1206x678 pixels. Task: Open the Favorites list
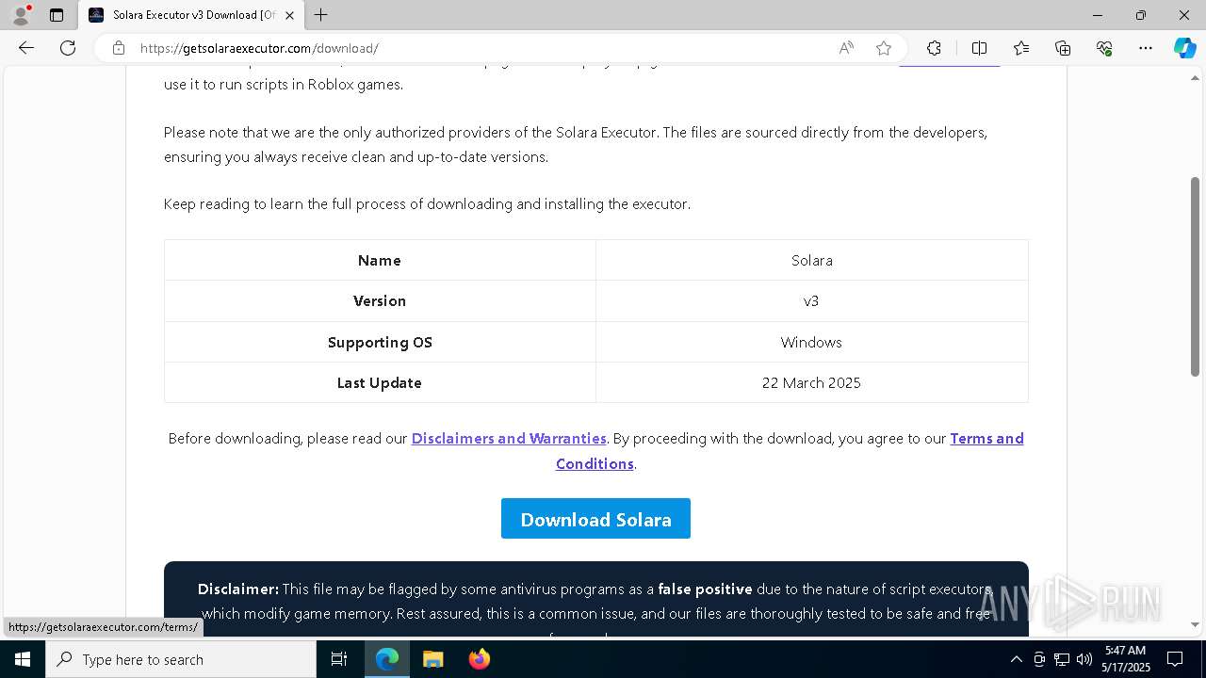pyautogui.click(x=1021, y=48)
